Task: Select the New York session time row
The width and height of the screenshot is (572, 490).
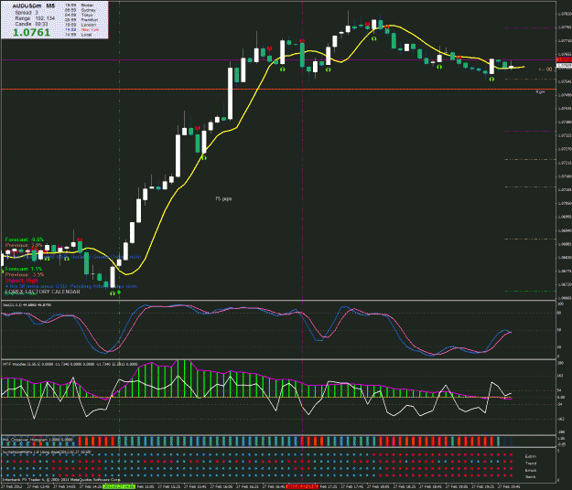Action: click(x=81, y=29)
